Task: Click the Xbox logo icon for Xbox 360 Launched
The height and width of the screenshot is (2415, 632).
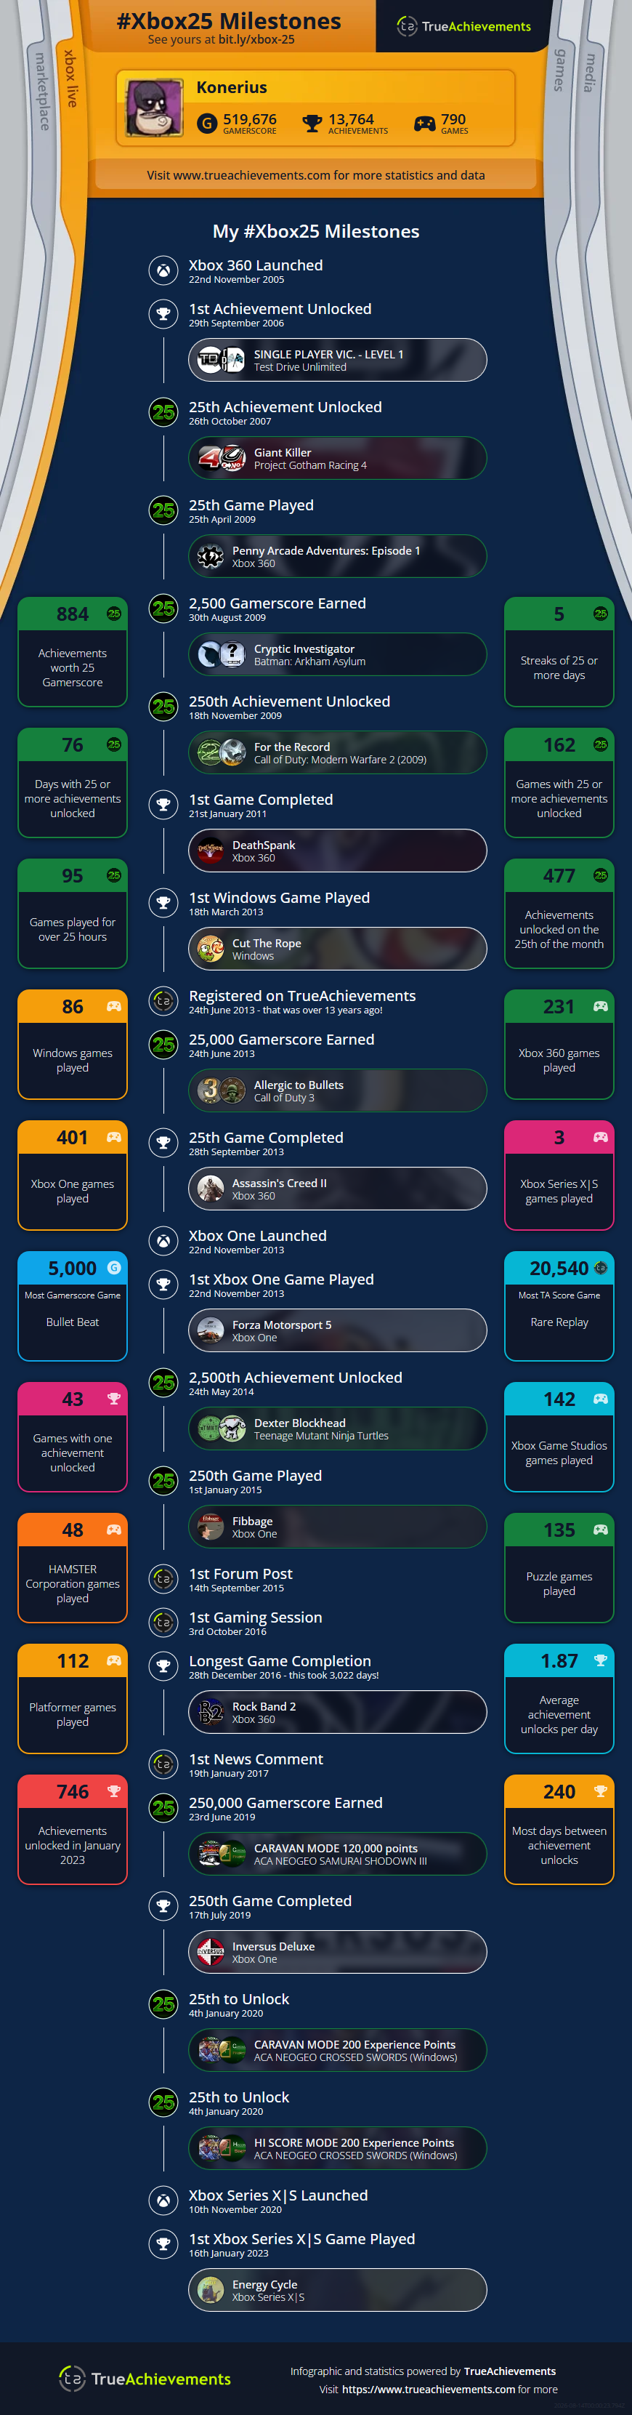Action: tap(164, 271)
